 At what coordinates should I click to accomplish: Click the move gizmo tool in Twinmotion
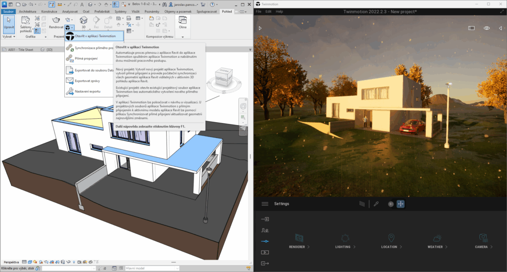coord(400,204)
